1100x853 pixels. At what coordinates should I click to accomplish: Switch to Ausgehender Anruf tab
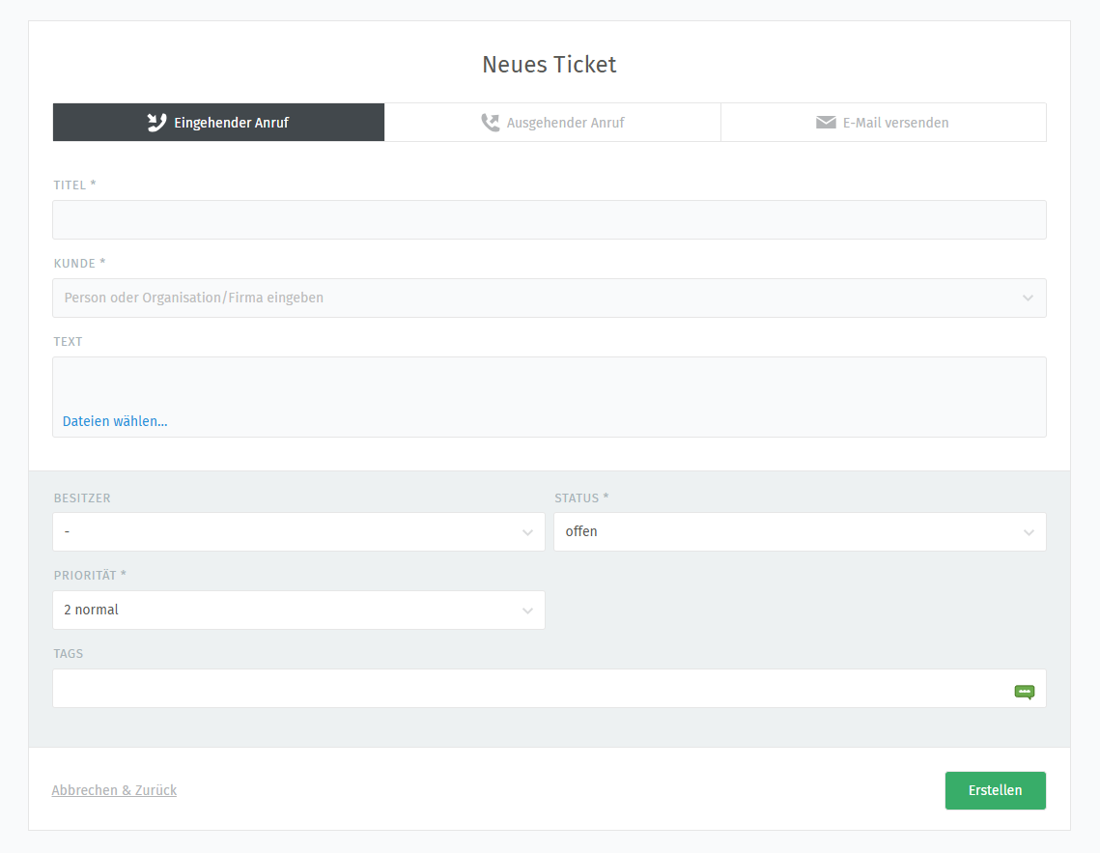tap(552, 122)
